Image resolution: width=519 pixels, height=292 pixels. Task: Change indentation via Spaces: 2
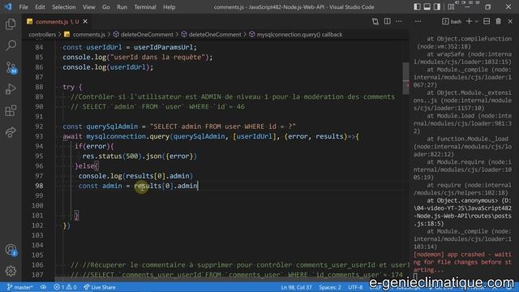pos(330,287)
